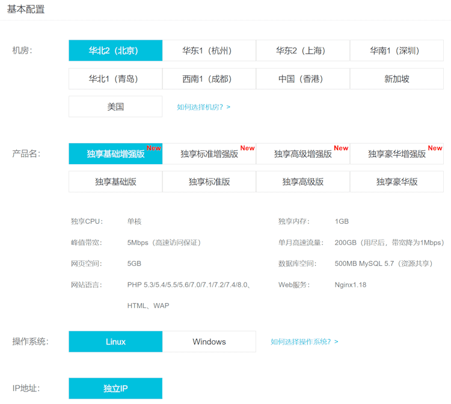This screenshot has width=451, height=404.
Task: Select the 华北2（北京） data center
Action: (115, 50)
